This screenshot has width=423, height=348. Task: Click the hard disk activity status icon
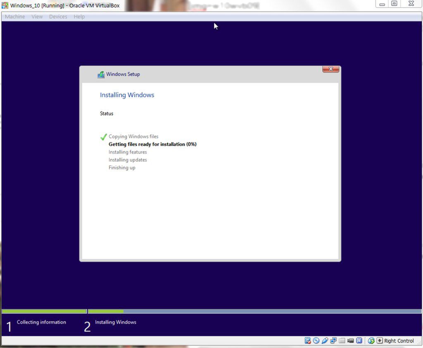click(x=308, y=341)
